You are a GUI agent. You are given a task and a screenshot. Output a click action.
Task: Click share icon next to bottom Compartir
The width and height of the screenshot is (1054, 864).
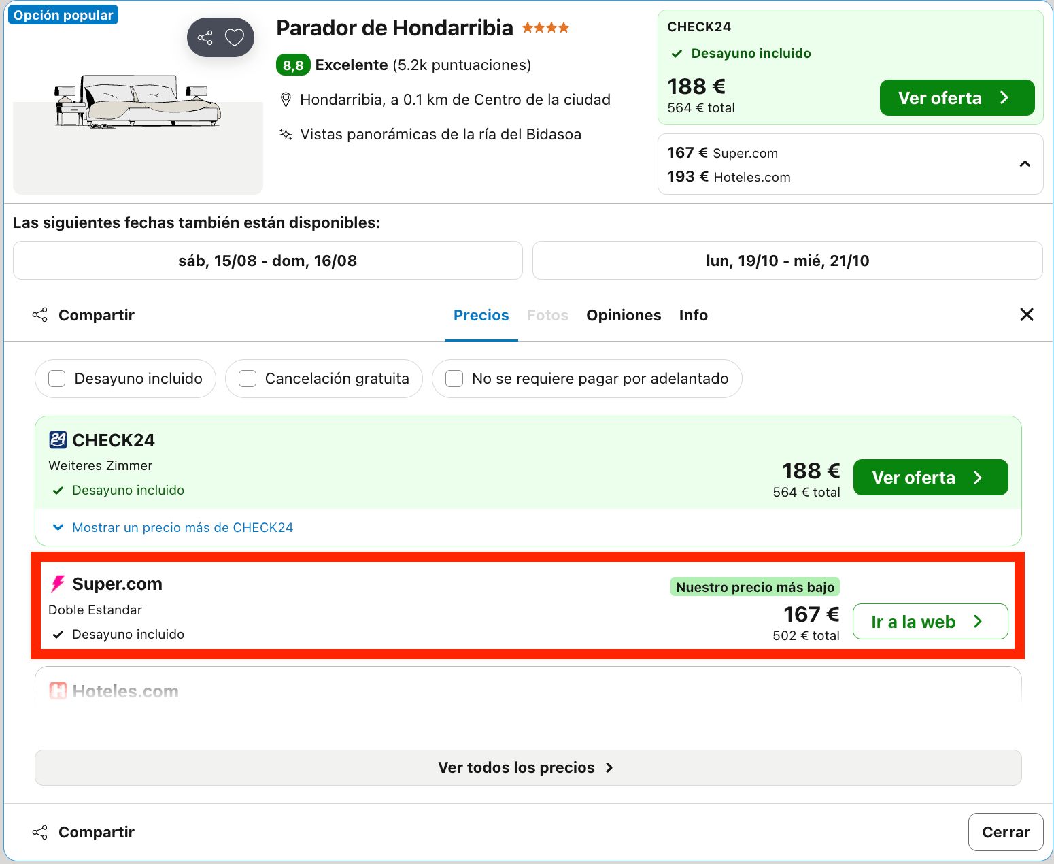pos(40,832)
